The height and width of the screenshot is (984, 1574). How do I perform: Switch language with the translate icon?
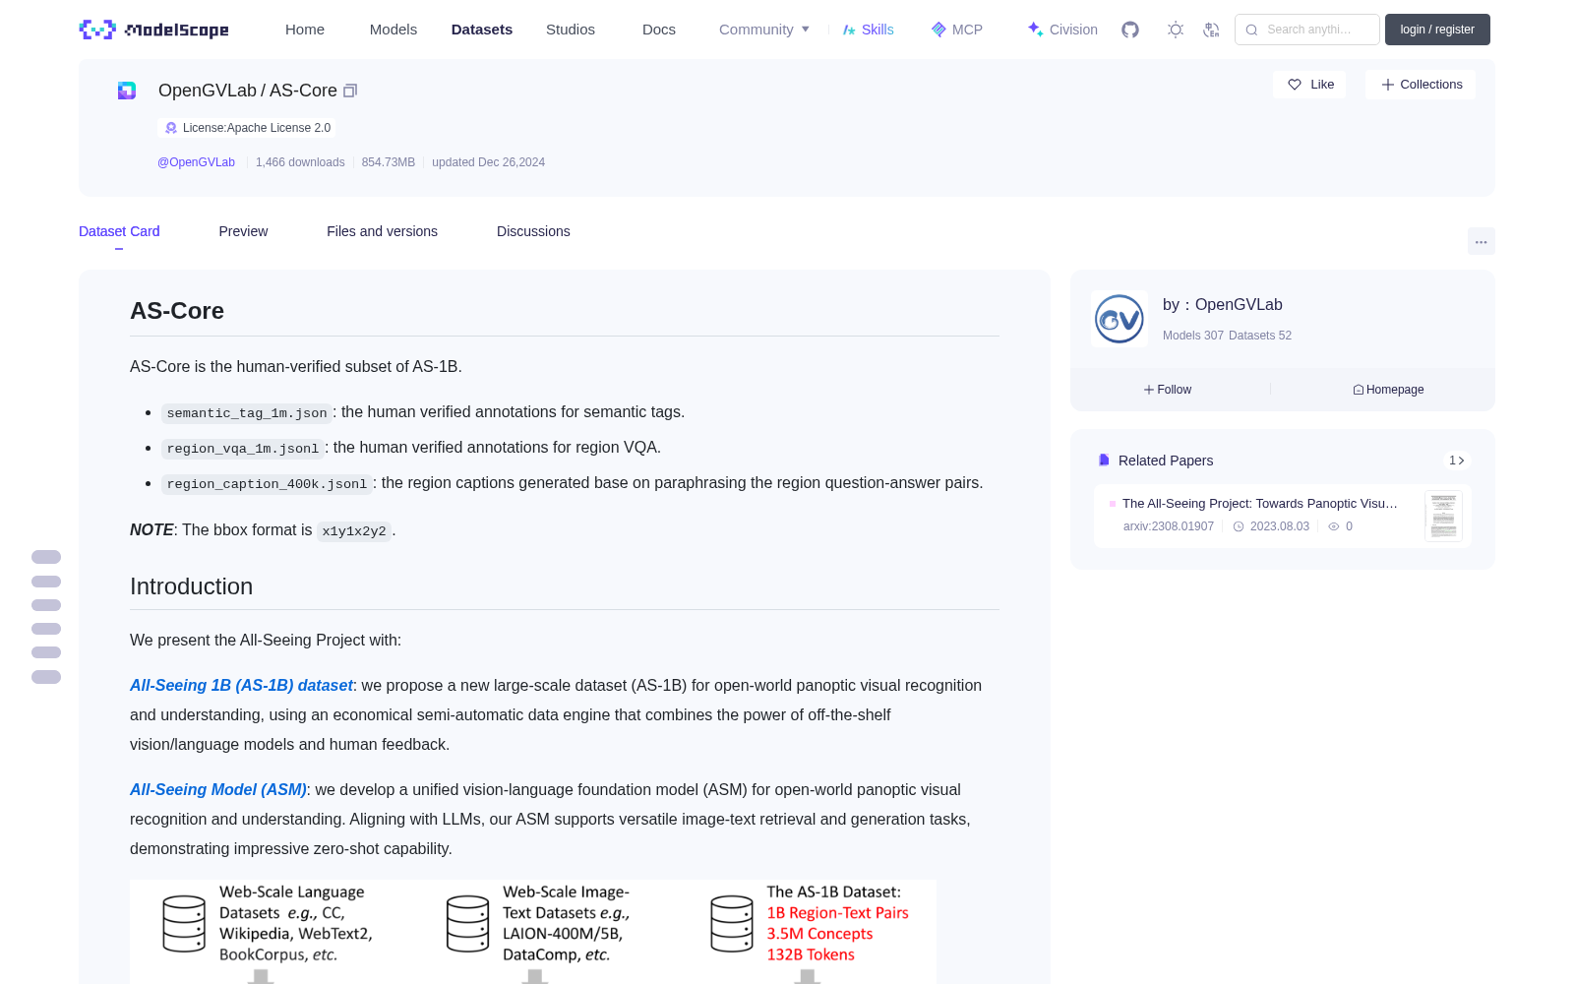[x=1212, y=30]
